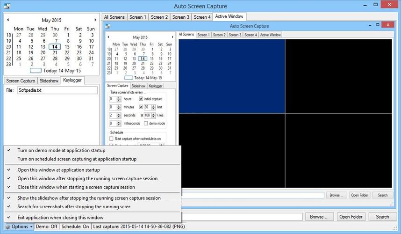The width and height of the screenshot is (401, 234).
Task: Toggle Close this window when starting session
Action: (93, 187)
